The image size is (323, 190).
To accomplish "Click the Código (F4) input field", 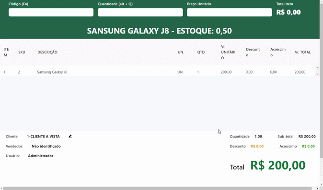I will coord(51,12).
